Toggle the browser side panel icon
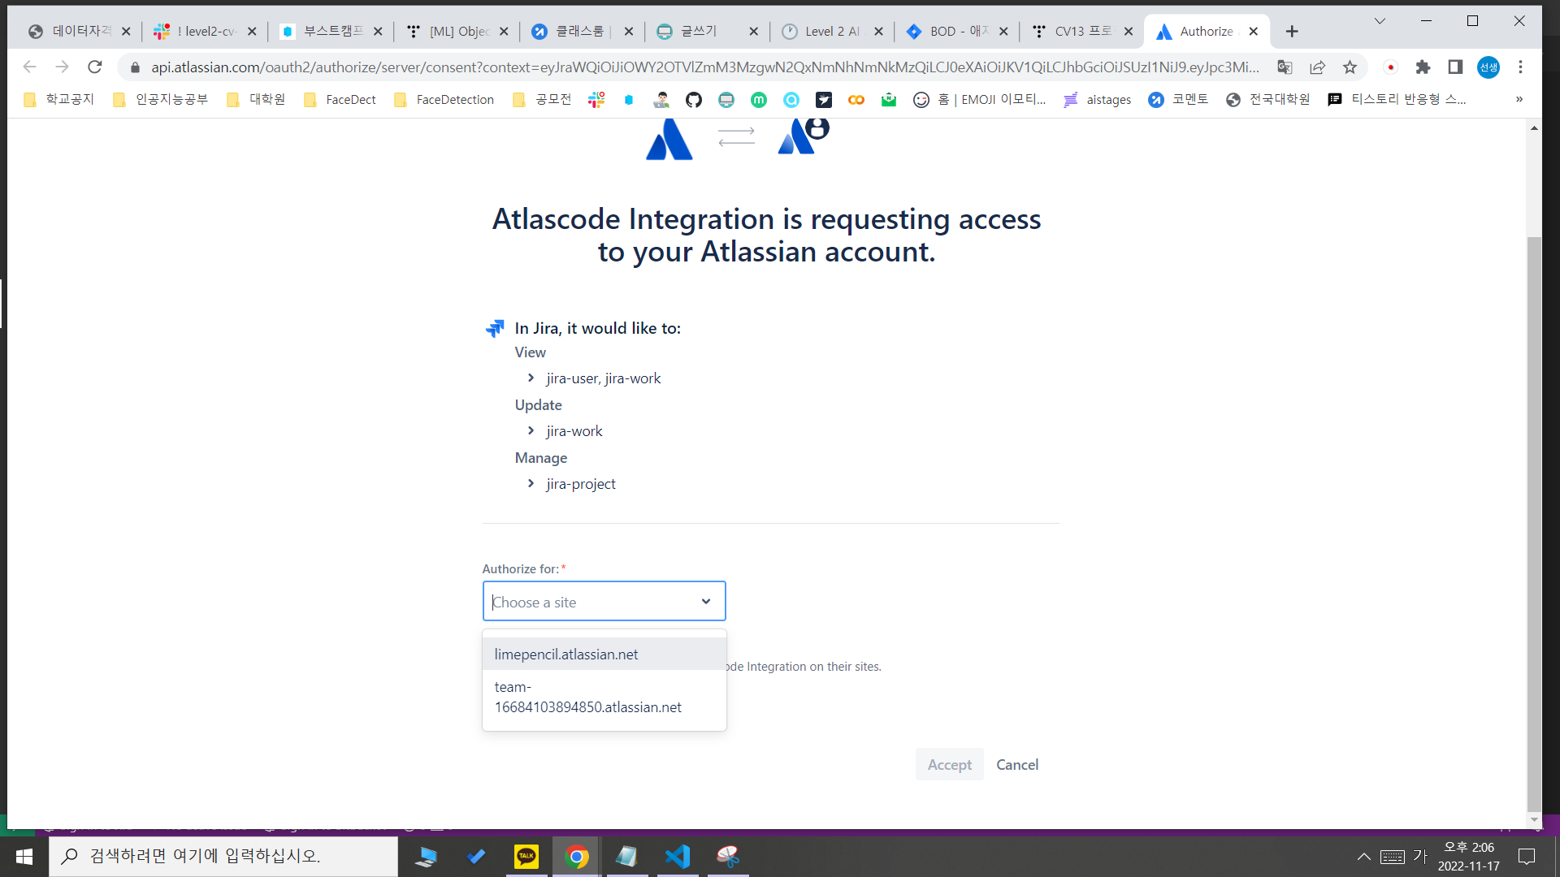Screen dimensions: 1560x877 coord(1455,67)
